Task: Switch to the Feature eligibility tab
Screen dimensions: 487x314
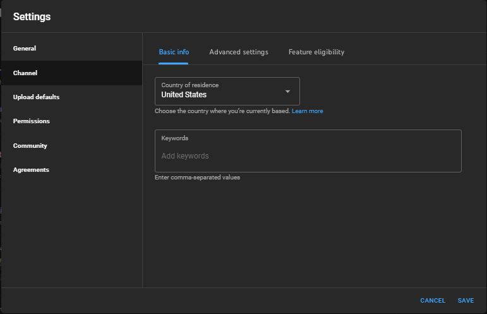Action: [x=316, y=52]
